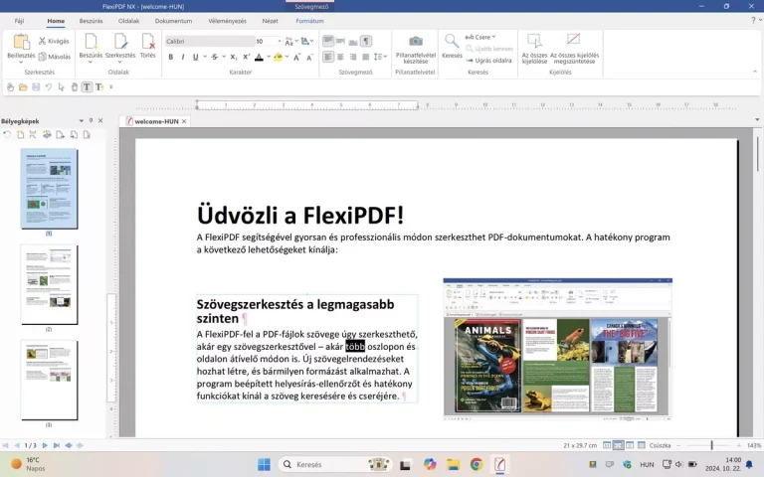This screenshot has height=477, width=764.
Task: Click the Keresés magnifier icon
Action: click(452, 42)
